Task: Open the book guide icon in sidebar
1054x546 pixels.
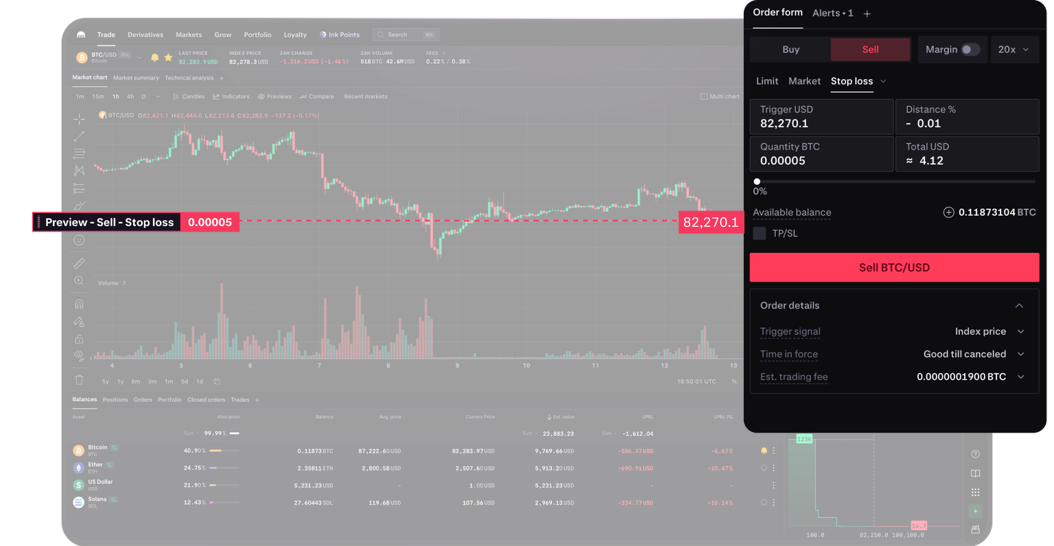Action: coord(975,473)
